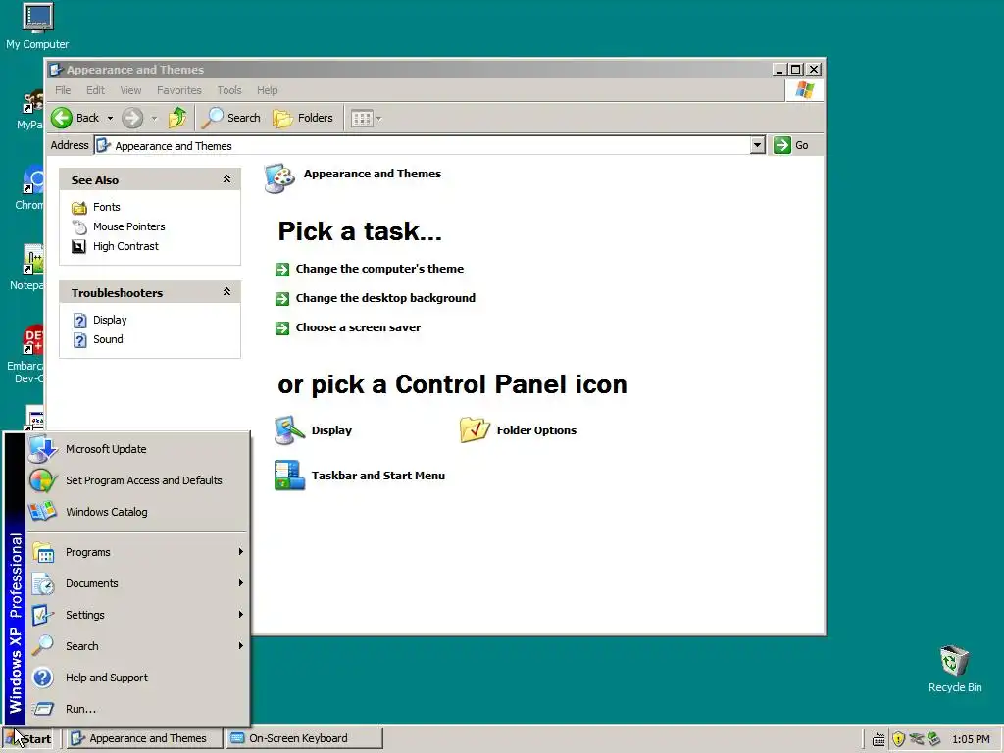
Task: Open the Display control panel icon
Action: (313, 430)
